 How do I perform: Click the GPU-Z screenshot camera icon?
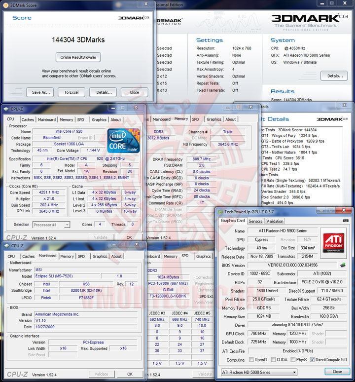pos(345,221)
